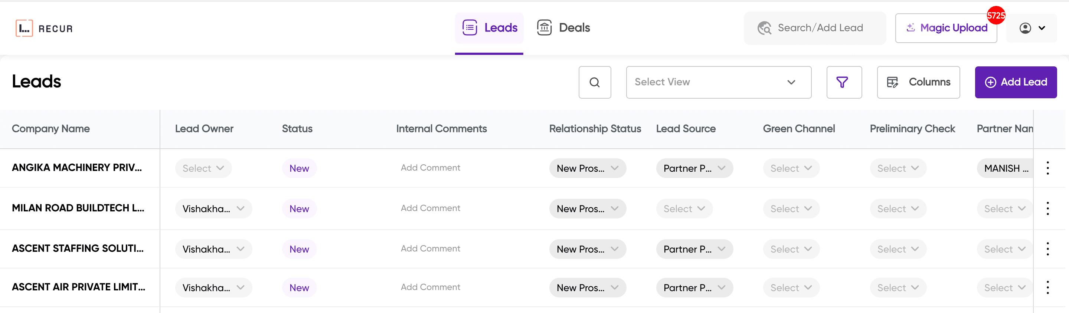The width and height of the screenshot is (1069, 313).
Task: Open the filter funnel icon
Action: [844, 82]
